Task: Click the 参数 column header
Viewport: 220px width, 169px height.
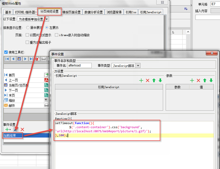Action: (x=178, y=87)
